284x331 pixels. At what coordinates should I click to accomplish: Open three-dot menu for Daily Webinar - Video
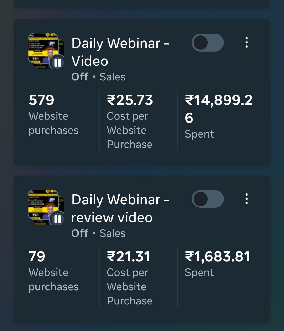click(246, 42)
